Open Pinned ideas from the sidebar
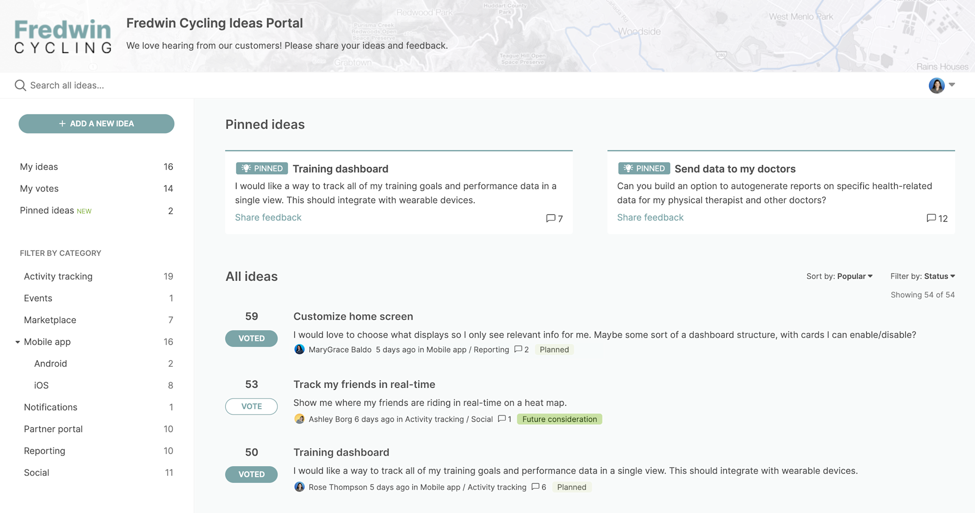Screen dimensions: 975x513 coord(46,210)
